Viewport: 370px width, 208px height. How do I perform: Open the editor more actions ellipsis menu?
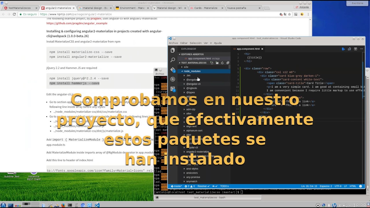pyautogui.click(x=362, y=49)
